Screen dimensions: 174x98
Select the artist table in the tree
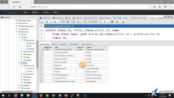click(25, 63)
